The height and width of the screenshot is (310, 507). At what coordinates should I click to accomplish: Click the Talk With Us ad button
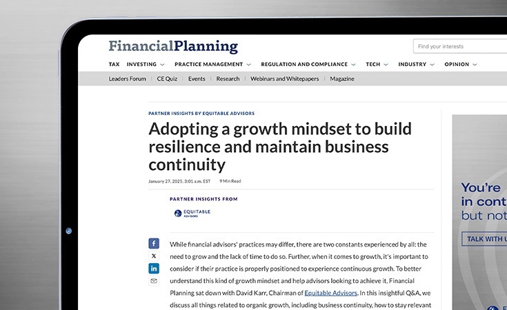(x=486, y=239)
